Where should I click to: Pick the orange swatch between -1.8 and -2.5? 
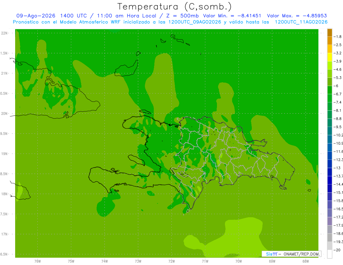pos(330,41)
